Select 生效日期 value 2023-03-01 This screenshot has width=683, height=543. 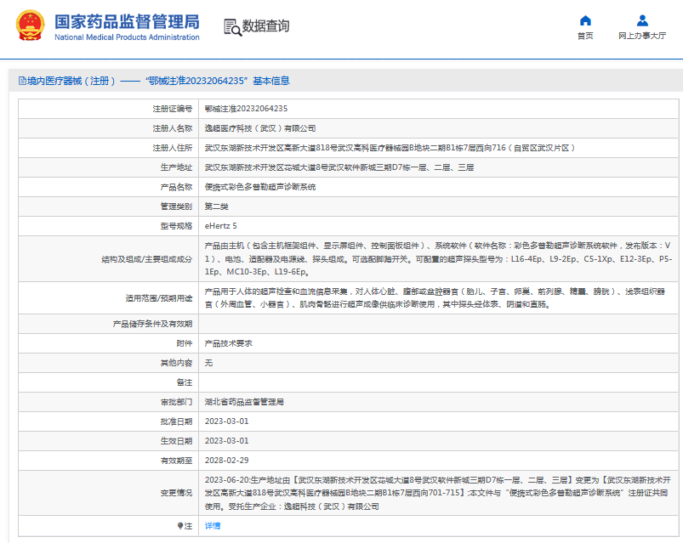click(x=226, y=441)
